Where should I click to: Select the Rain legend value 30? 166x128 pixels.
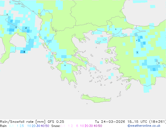38,126
